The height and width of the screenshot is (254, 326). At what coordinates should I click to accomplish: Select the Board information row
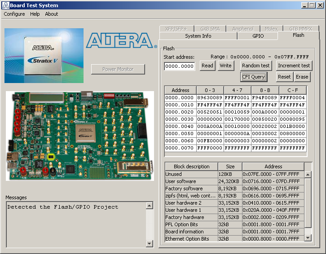point(234,232)
